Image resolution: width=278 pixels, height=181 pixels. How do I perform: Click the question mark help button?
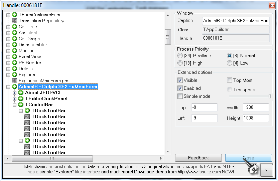[x=266, y=170]
